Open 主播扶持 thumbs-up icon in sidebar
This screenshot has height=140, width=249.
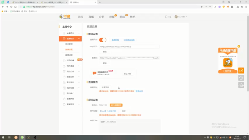point(64,99)
